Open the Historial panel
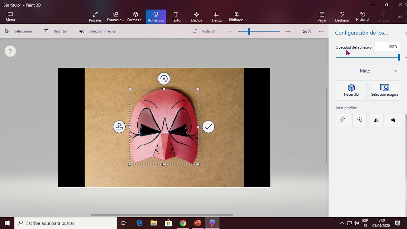Image resolution: width=407 pixels, height=229 pixels. coord(362,17)
